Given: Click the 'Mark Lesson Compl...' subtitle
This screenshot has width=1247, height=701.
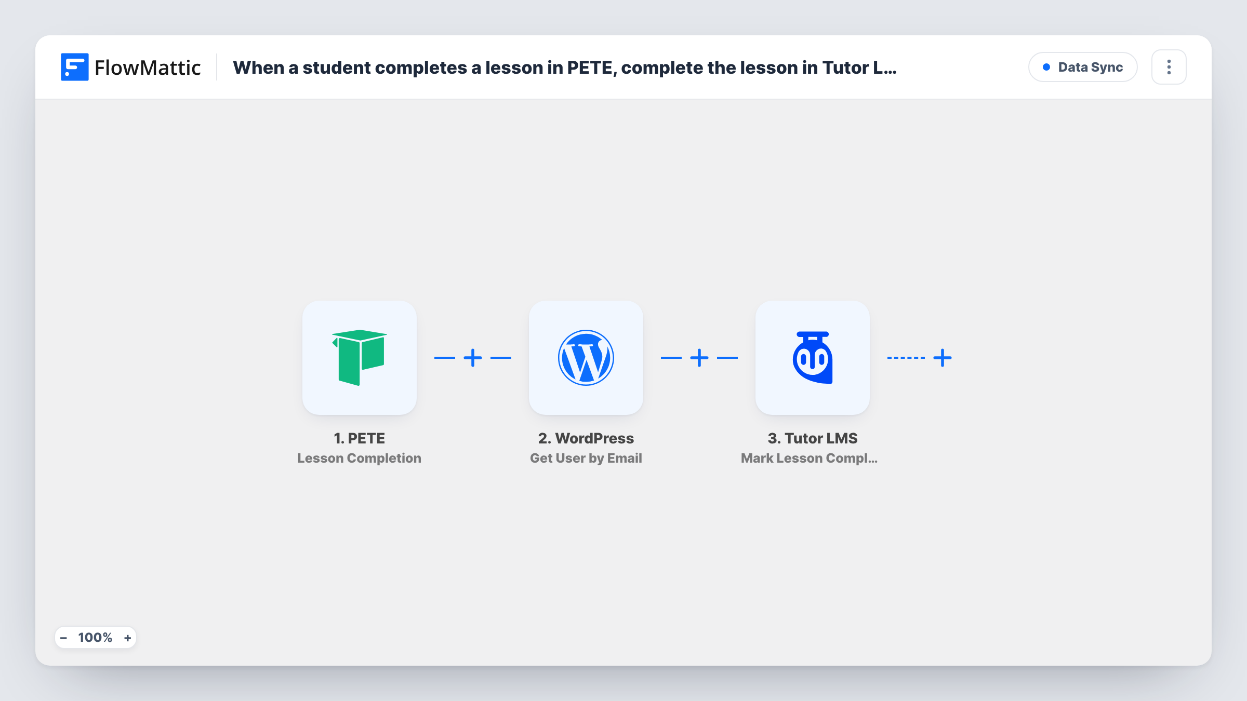Looking at the screenshot, I should (x=809, y=458).
